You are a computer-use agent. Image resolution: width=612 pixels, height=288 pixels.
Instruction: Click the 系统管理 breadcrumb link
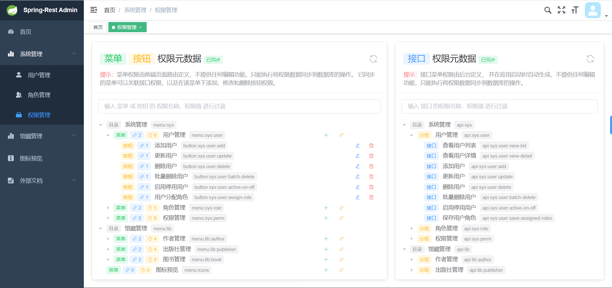point(135,10)
